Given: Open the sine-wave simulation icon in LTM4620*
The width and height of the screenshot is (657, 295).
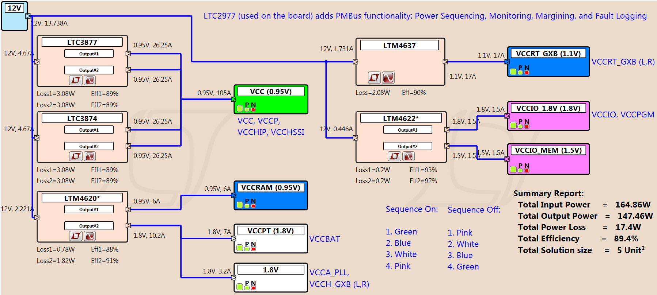Looking at the screenshot, I should coord(90,236).
